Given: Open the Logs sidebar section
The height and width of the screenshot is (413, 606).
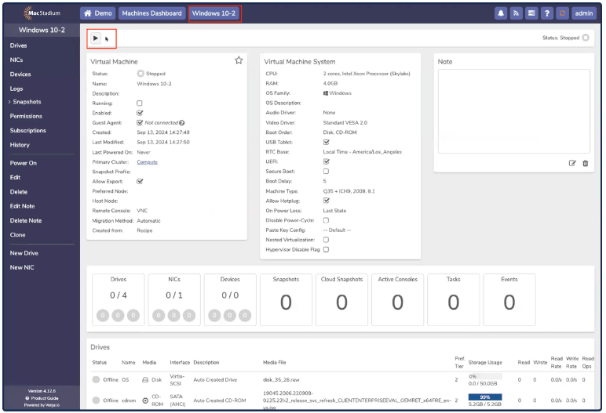Looking at the screenshot, I should [x=16, y=89].
